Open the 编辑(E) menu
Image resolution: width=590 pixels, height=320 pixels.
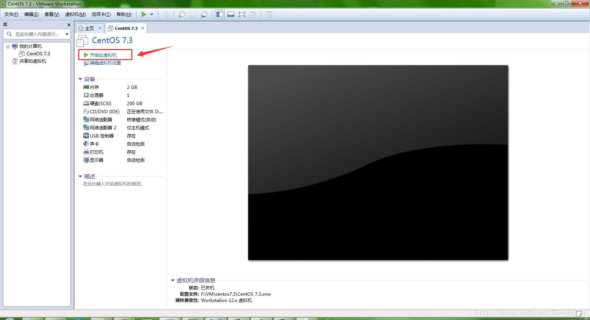[x=31, y=14]
